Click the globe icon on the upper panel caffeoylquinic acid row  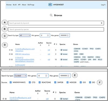pos(10,50)
